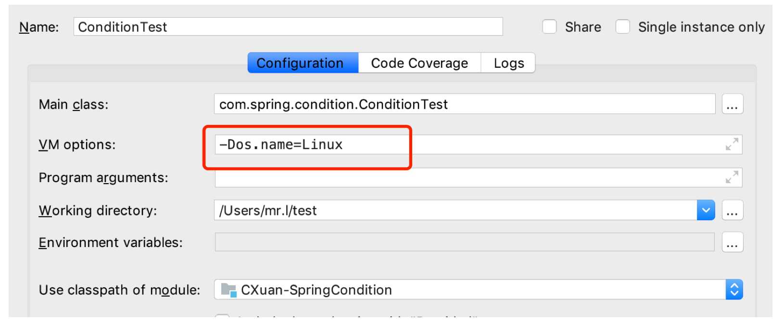Expand the Program arguments field editor
This screenshot has height=322, width=783.
tap(732, 177)
